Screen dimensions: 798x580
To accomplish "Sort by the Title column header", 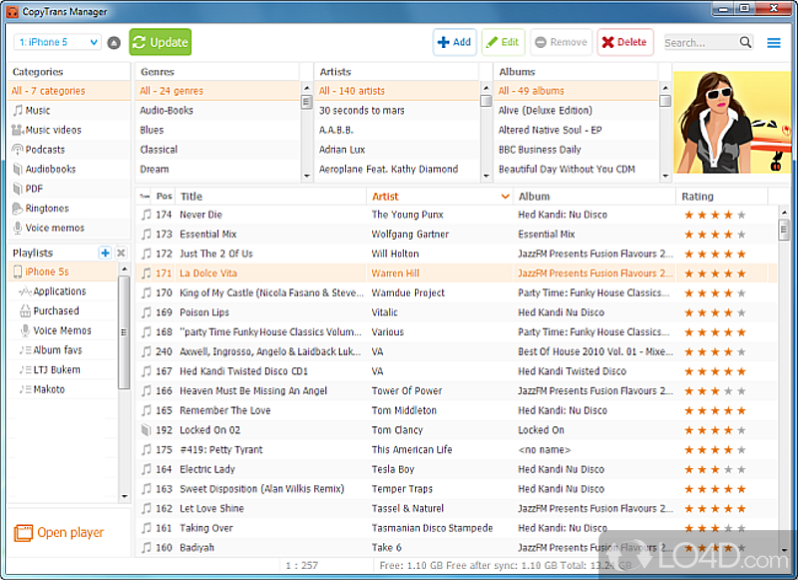I will [x=271, y=197].
